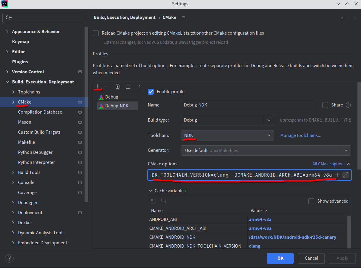Select the CMAKE_ANDROID_NDK path value cell
The height and width of the screenshot is (268, 361).
[x=297, y=237]
